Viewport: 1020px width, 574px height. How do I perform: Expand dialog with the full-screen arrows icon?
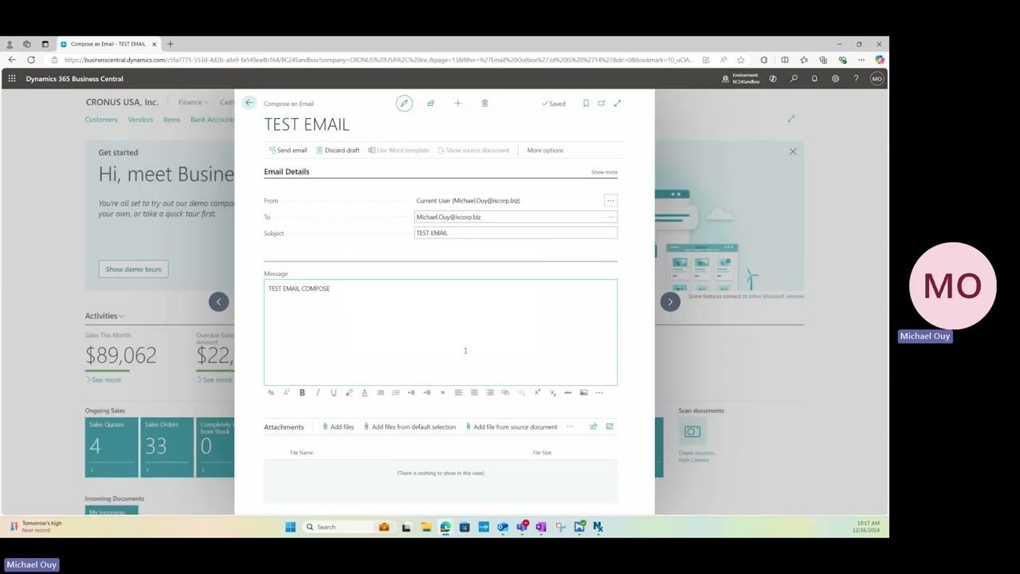[x=617, y=103]
